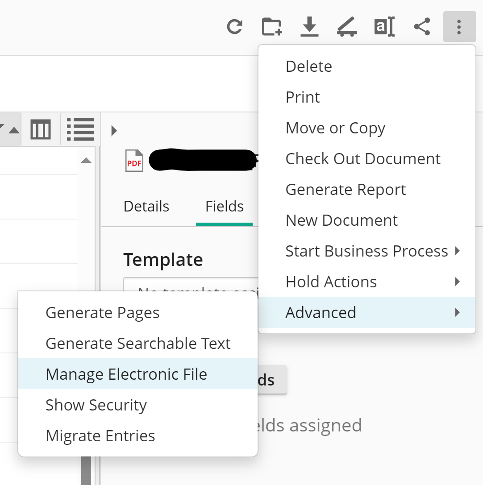Click the refresh icon in the toolbar
Screen dimensions: 483x485
pos(234,27)
